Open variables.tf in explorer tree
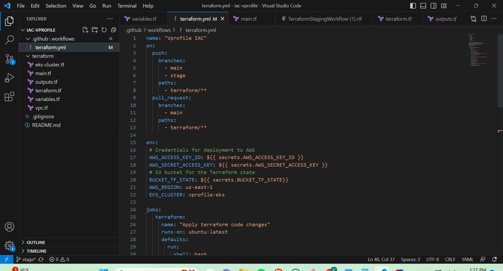 coord(69,99)
